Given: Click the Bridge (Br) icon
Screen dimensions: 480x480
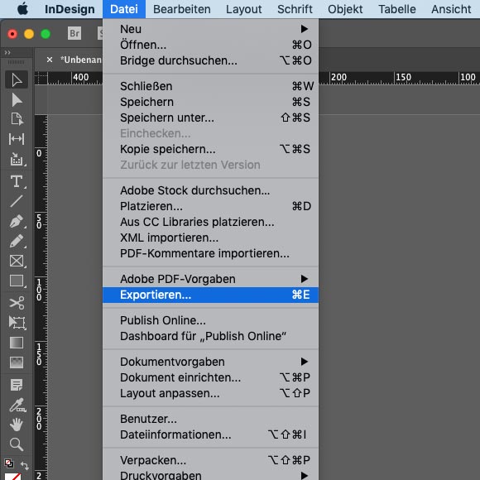Looking at the screenshot, I should coord(74,33).
